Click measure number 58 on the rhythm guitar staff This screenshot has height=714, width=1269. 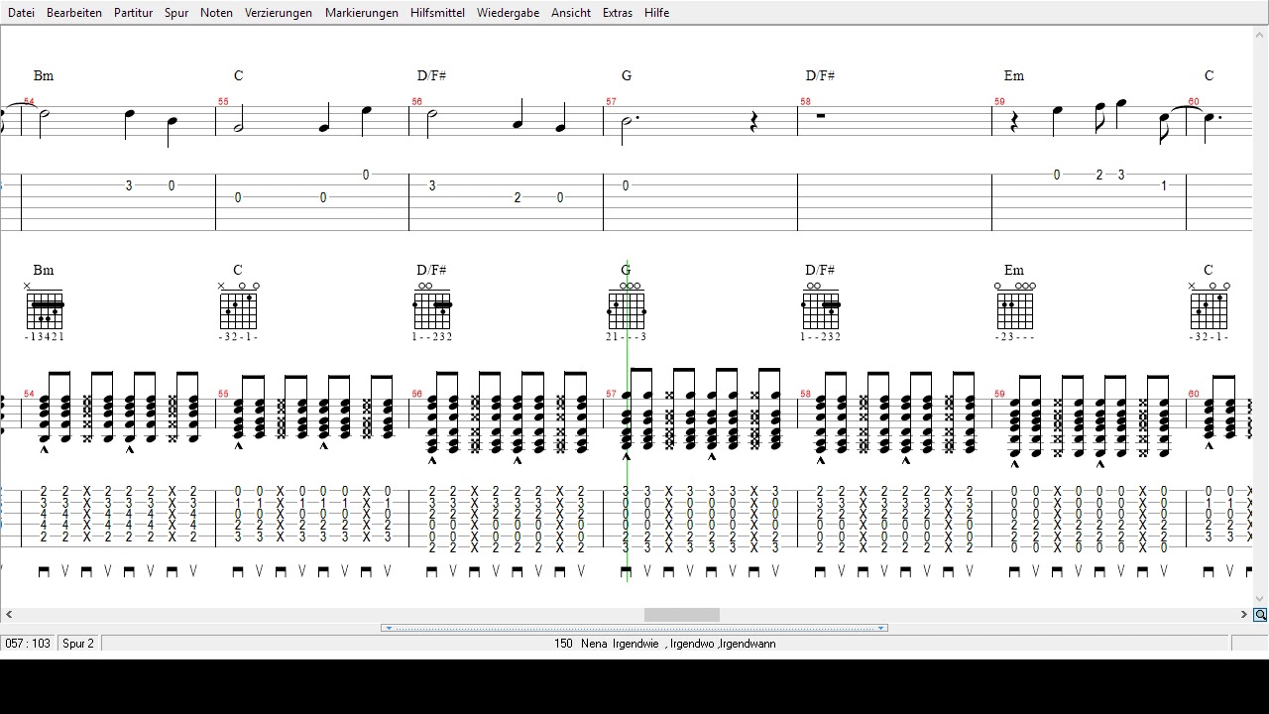pos(806,394)
